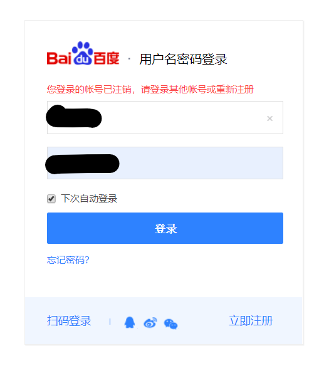Uncheck the 下次自动登录 checkbox

tap(51, 199)
